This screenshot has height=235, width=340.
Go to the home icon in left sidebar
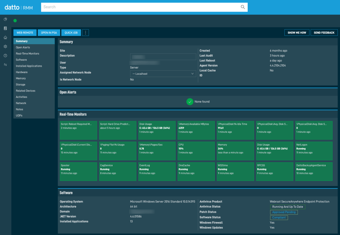(x=5, y=38)
